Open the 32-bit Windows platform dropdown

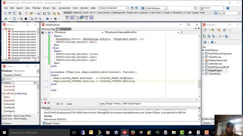pos(164,8)
